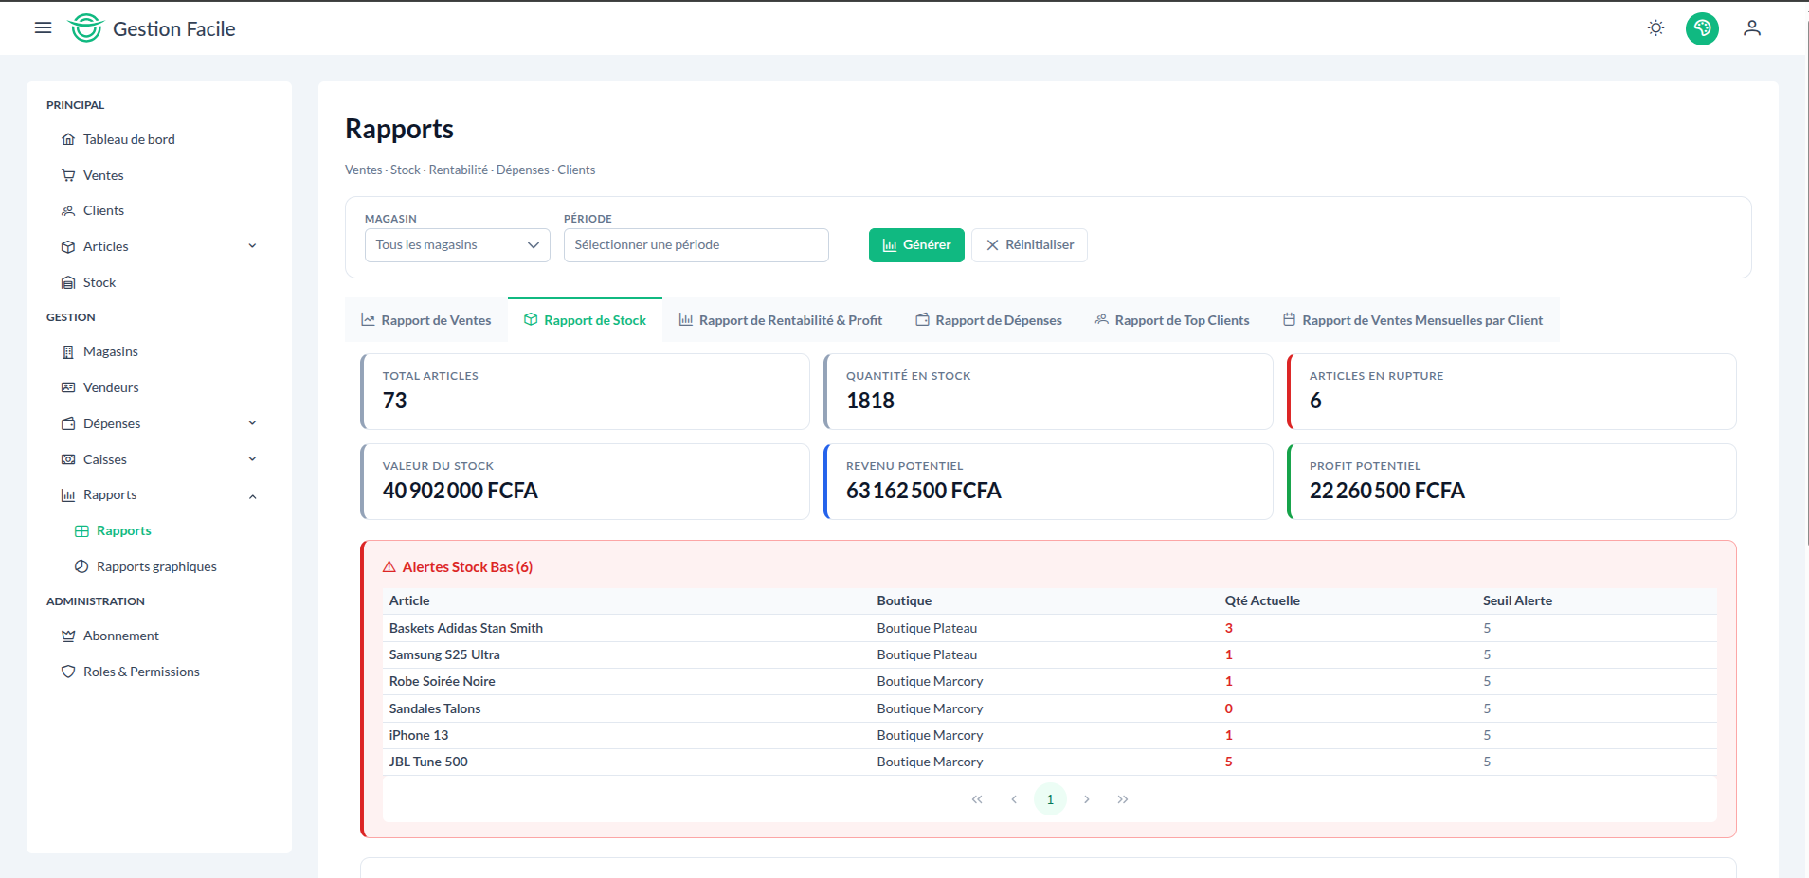Click the Tableau de bord home icon
Image resolution: width=1809 pixels, height=878 pixels.
(x=68, y=139)
